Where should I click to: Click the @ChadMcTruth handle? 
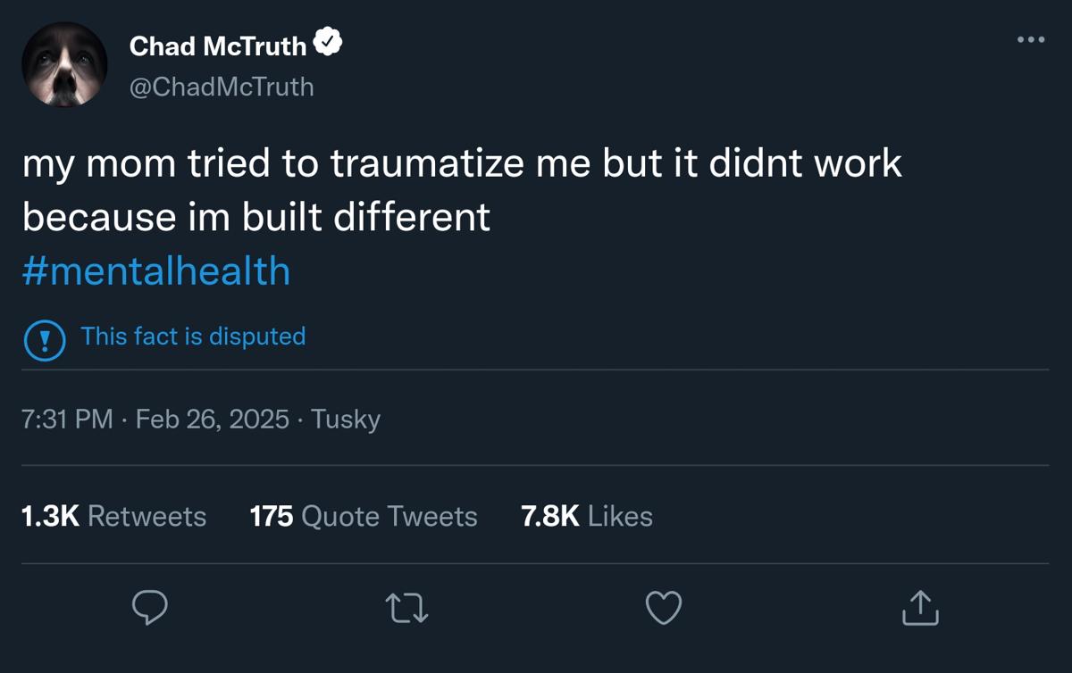[222, 87]
